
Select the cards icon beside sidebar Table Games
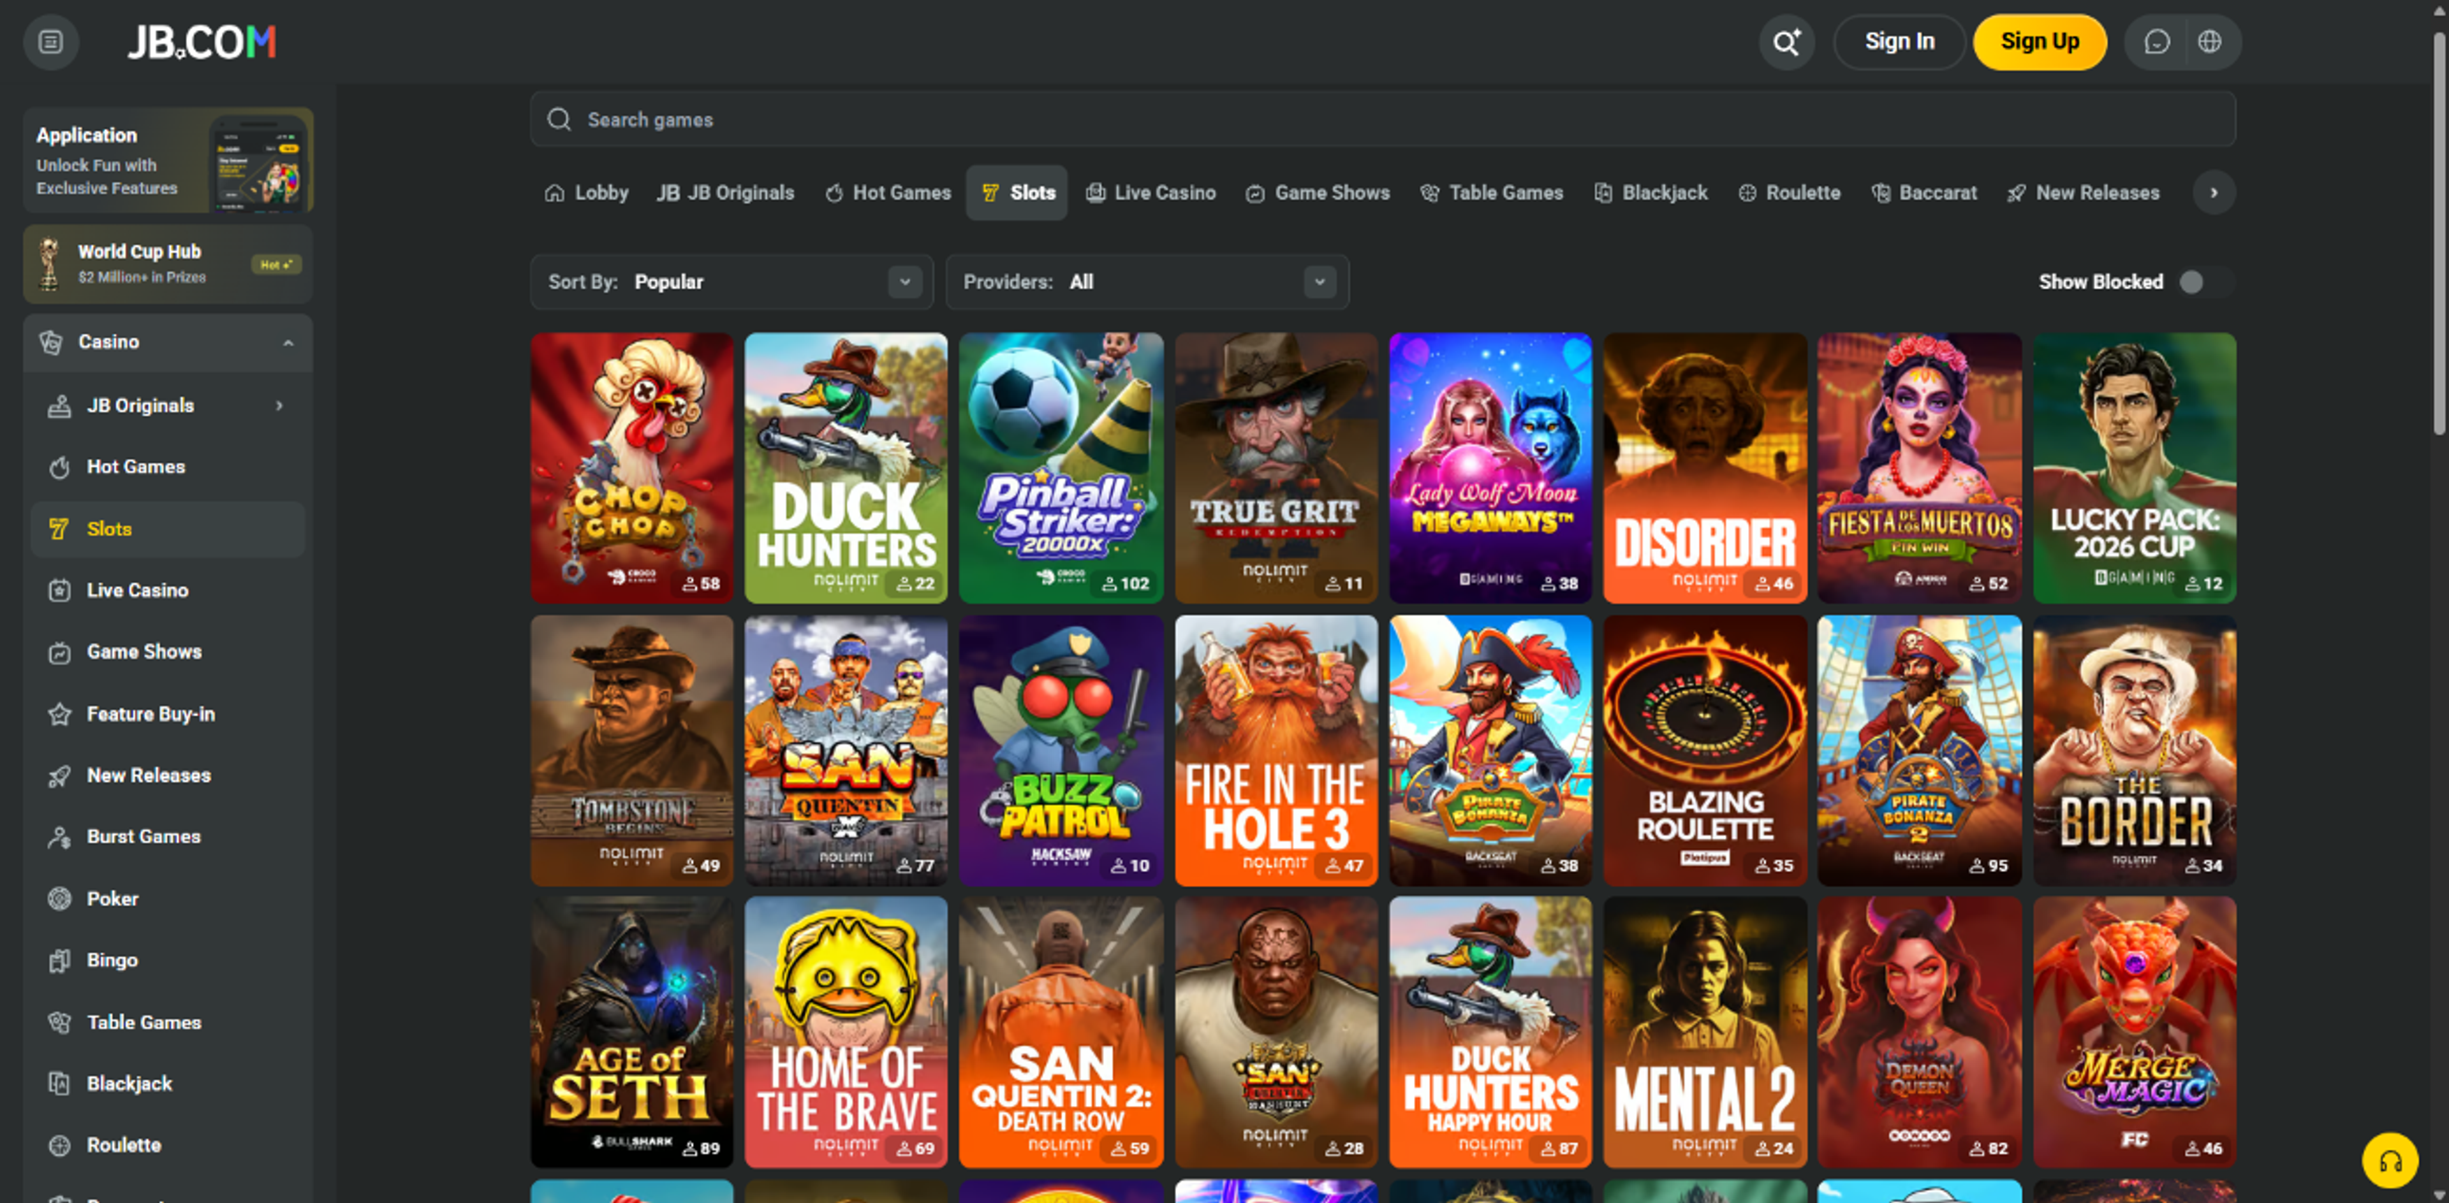tap(59, 1023)
